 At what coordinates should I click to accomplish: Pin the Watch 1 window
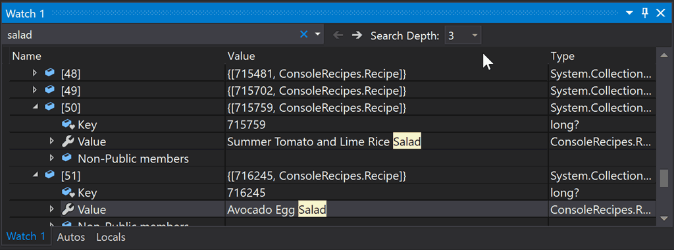tap(645, 13)
